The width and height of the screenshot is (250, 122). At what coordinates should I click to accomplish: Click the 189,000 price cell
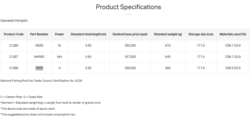pos(130,68)
